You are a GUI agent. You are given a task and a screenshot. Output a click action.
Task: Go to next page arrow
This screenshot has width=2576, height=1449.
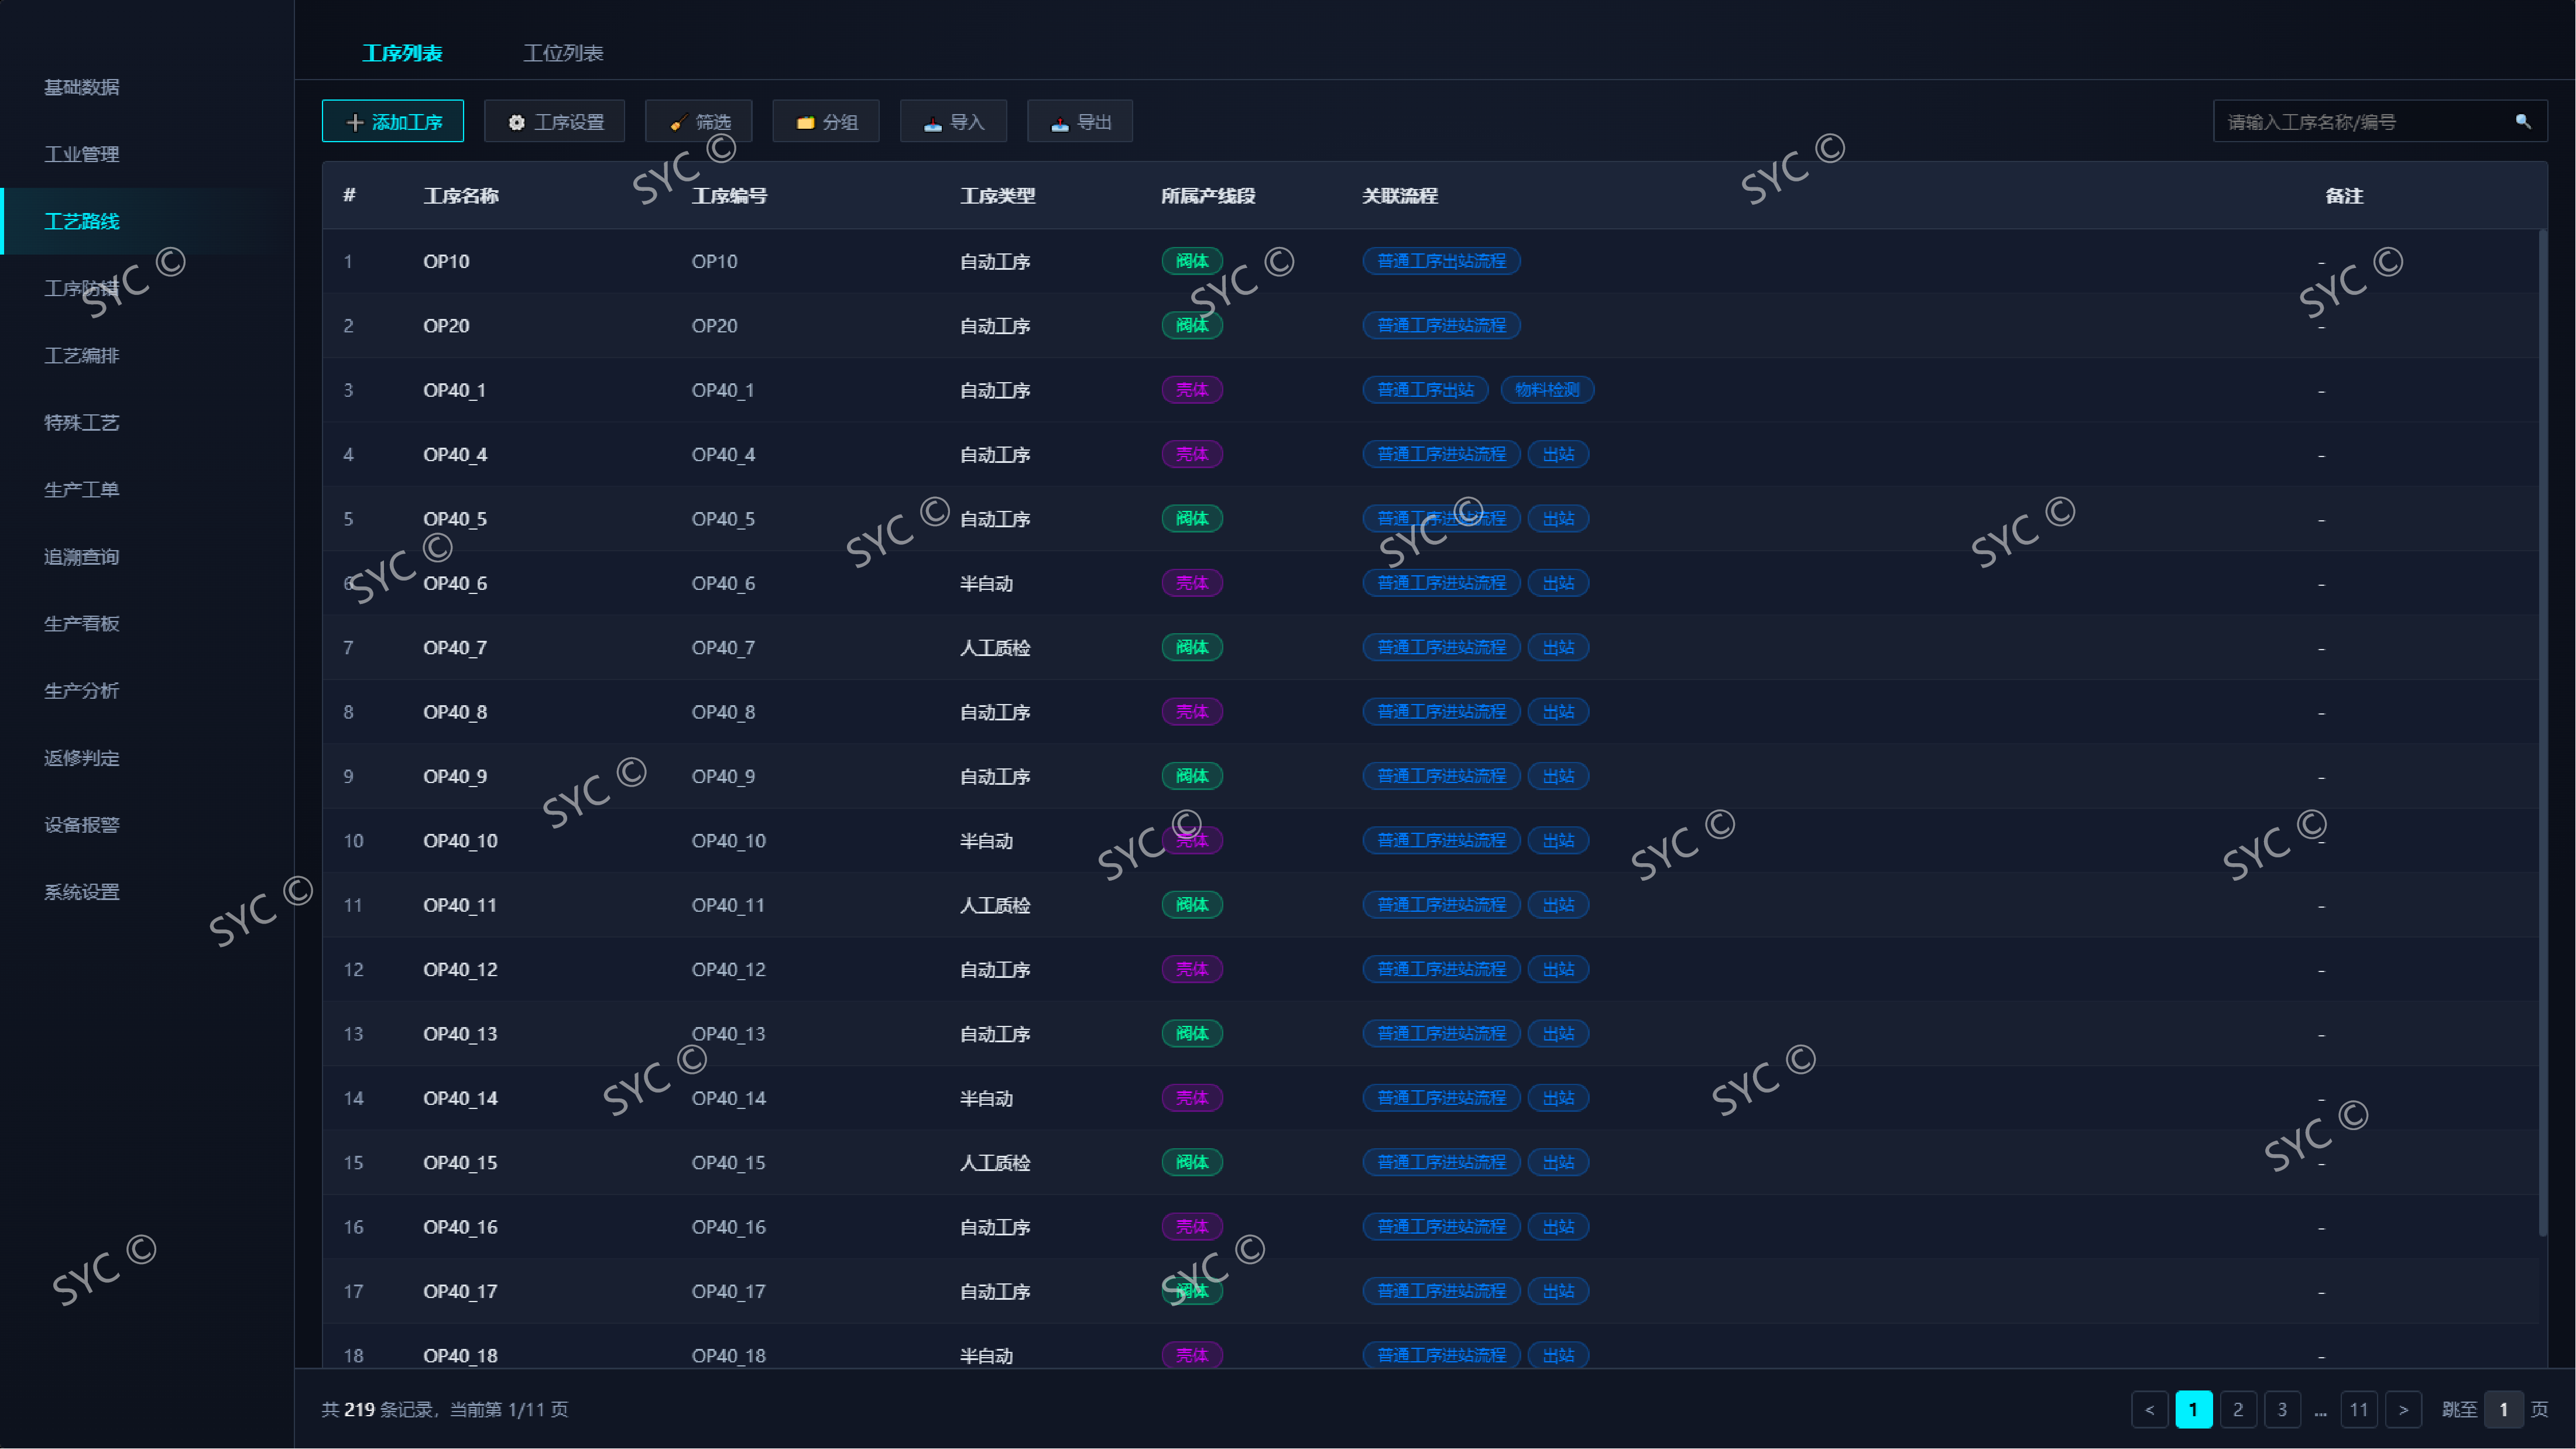pyautogui.click(x=2403, y=1409)
